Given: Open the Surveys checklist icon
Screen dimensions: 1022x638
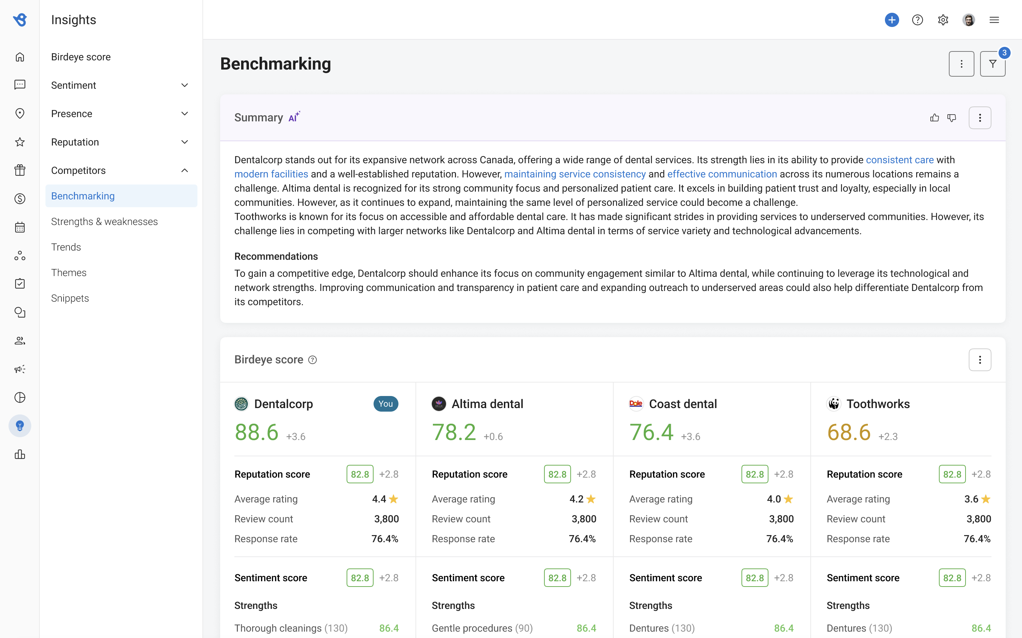Looking at the screenshot, I should 20,284.
